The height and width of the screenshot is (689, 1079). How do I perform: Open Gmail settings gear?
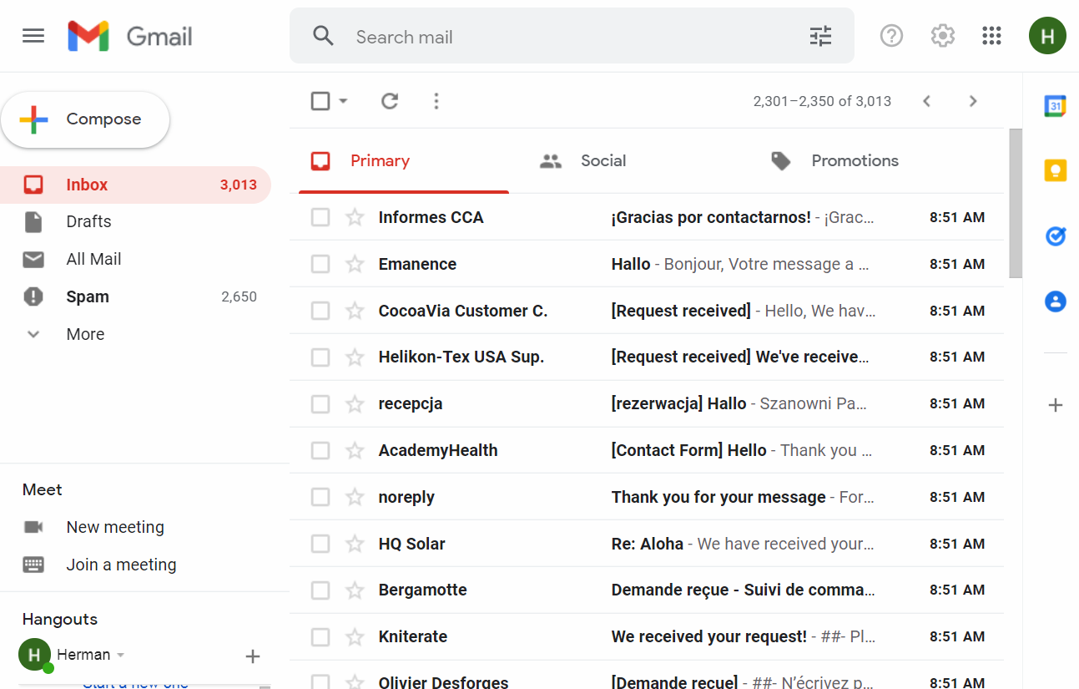942,36
